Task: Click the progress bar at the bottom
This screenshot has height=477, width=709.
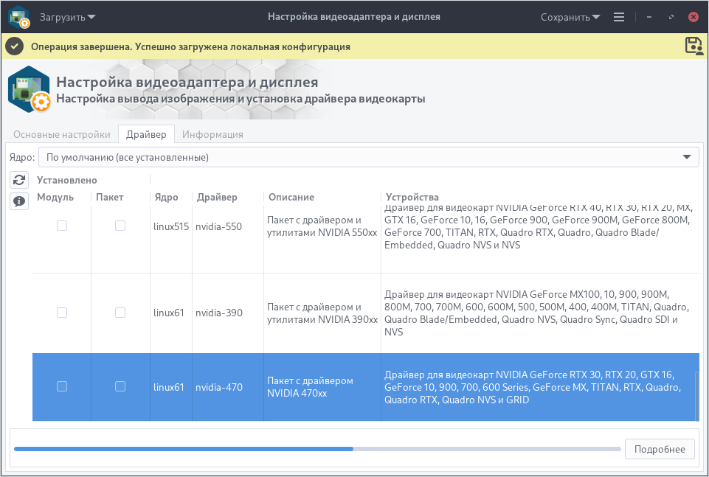Action: (317, 448)
